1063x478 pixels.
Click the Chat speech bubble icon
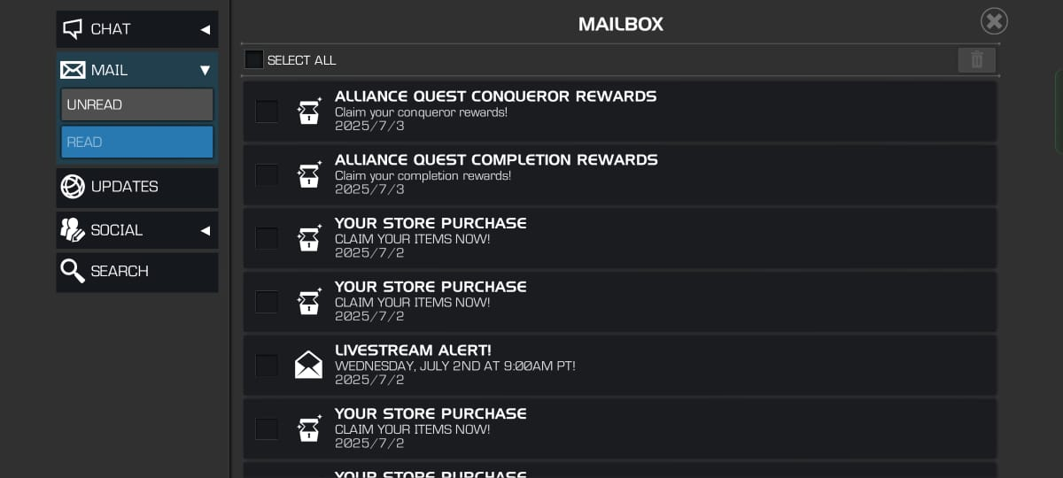coord(73,29)
